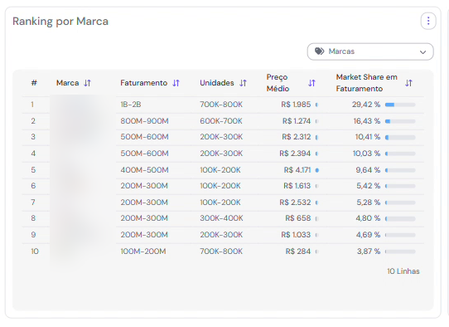Screen dimensions: 449x327
Task: Click the R$ 4.171 price indicator dot
Action: pos(317,170)
